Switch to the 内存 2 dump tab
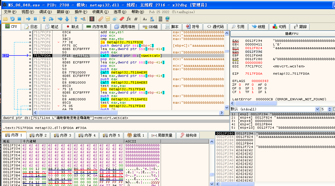 click(x=38, y=135)
